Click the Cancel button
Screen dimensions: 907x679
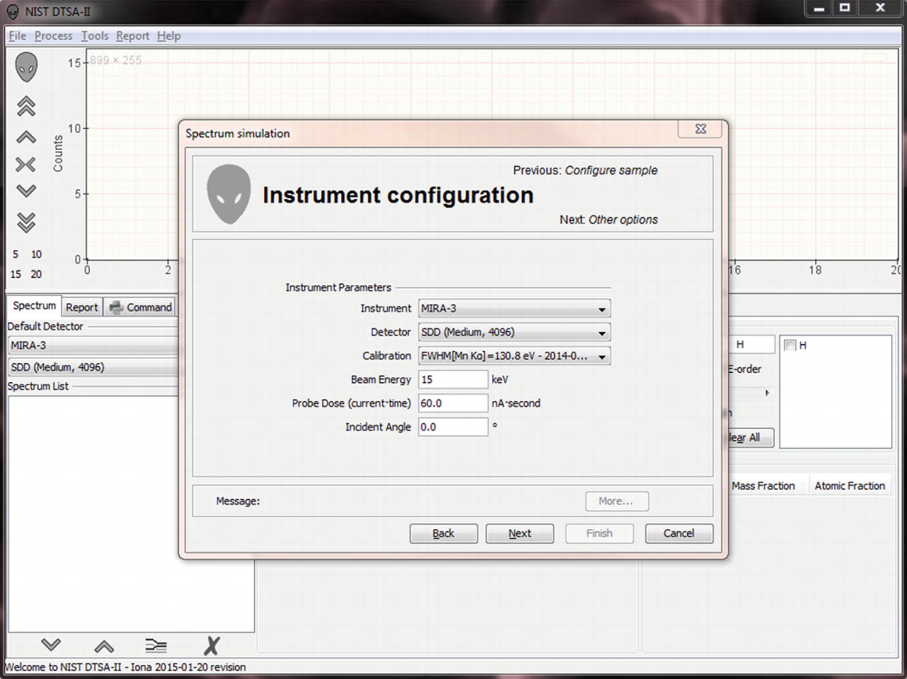pyautogui.click(x=679, y=533)
